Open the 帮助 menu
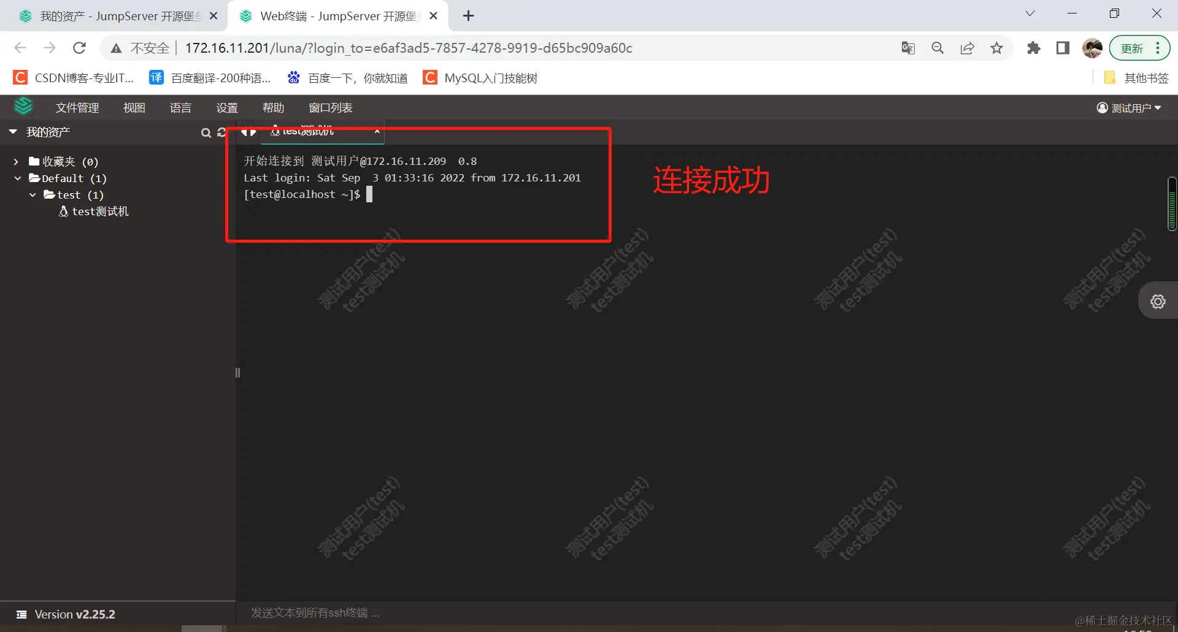This screenshot has height=632, width=1178. point(273,108)
